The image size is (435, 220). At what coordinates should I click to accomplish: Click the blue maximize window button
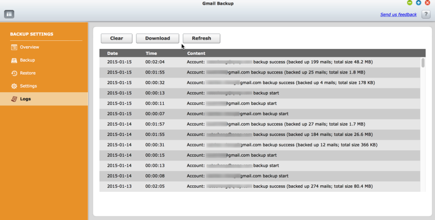418,3
